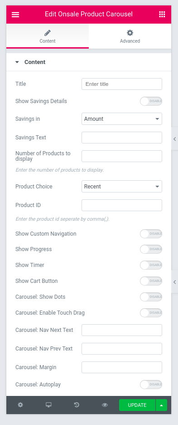Open the hamburger menu icon

15,15
